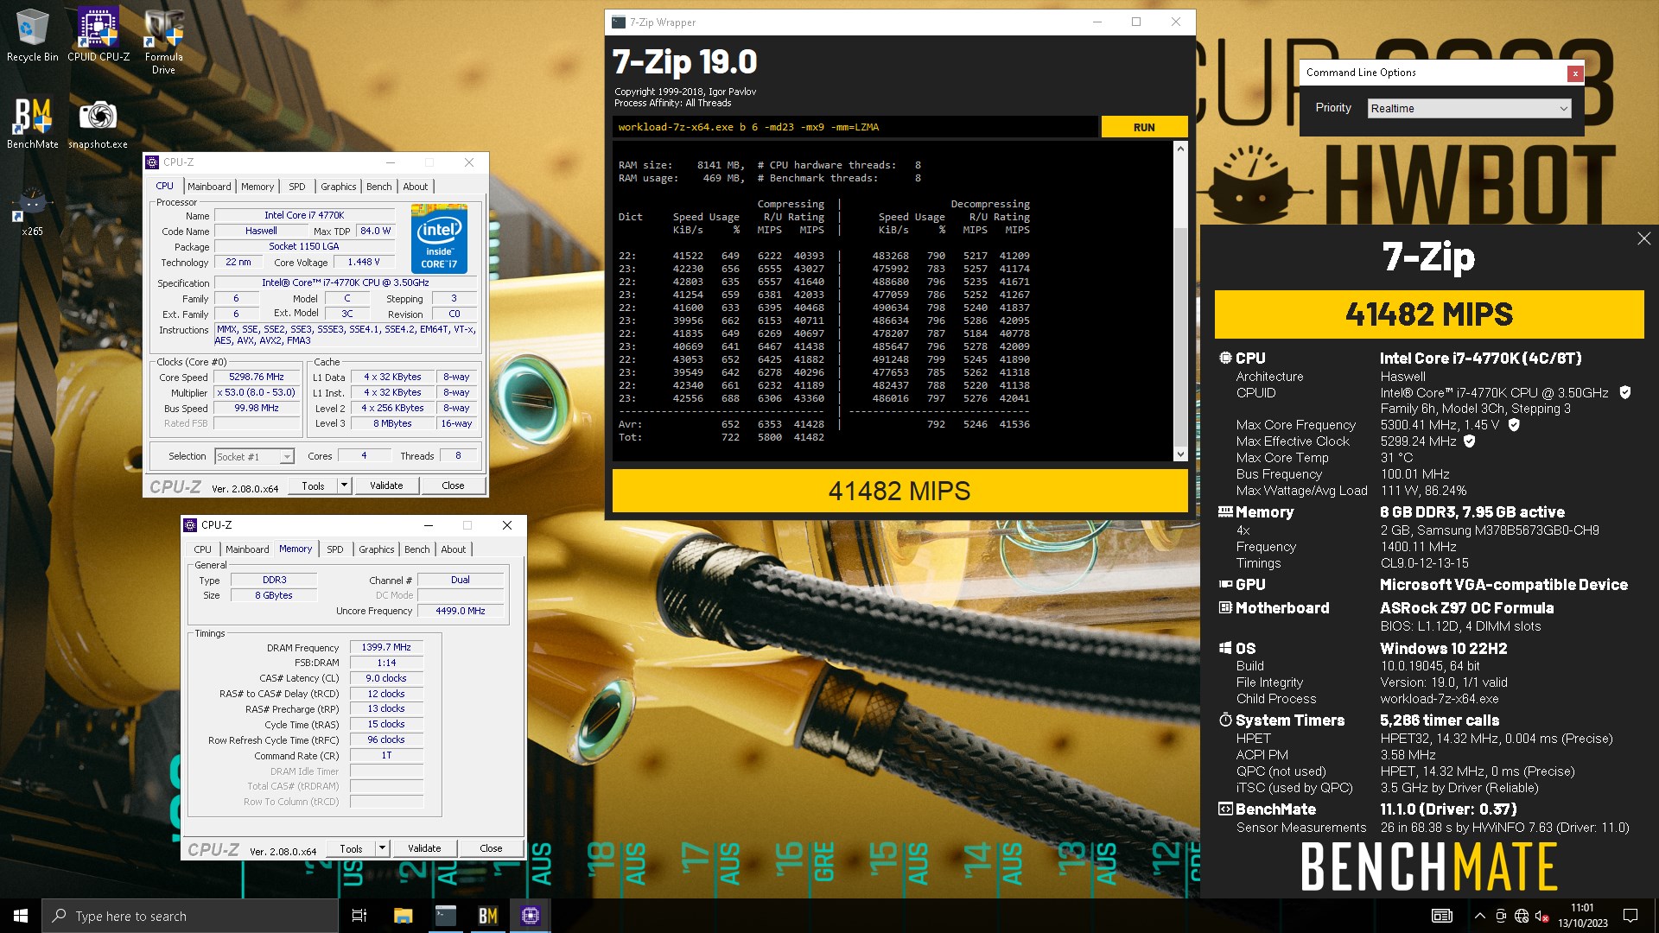
Task: Open About tab in upper CPU-Z window
Action: coord(415,187)
